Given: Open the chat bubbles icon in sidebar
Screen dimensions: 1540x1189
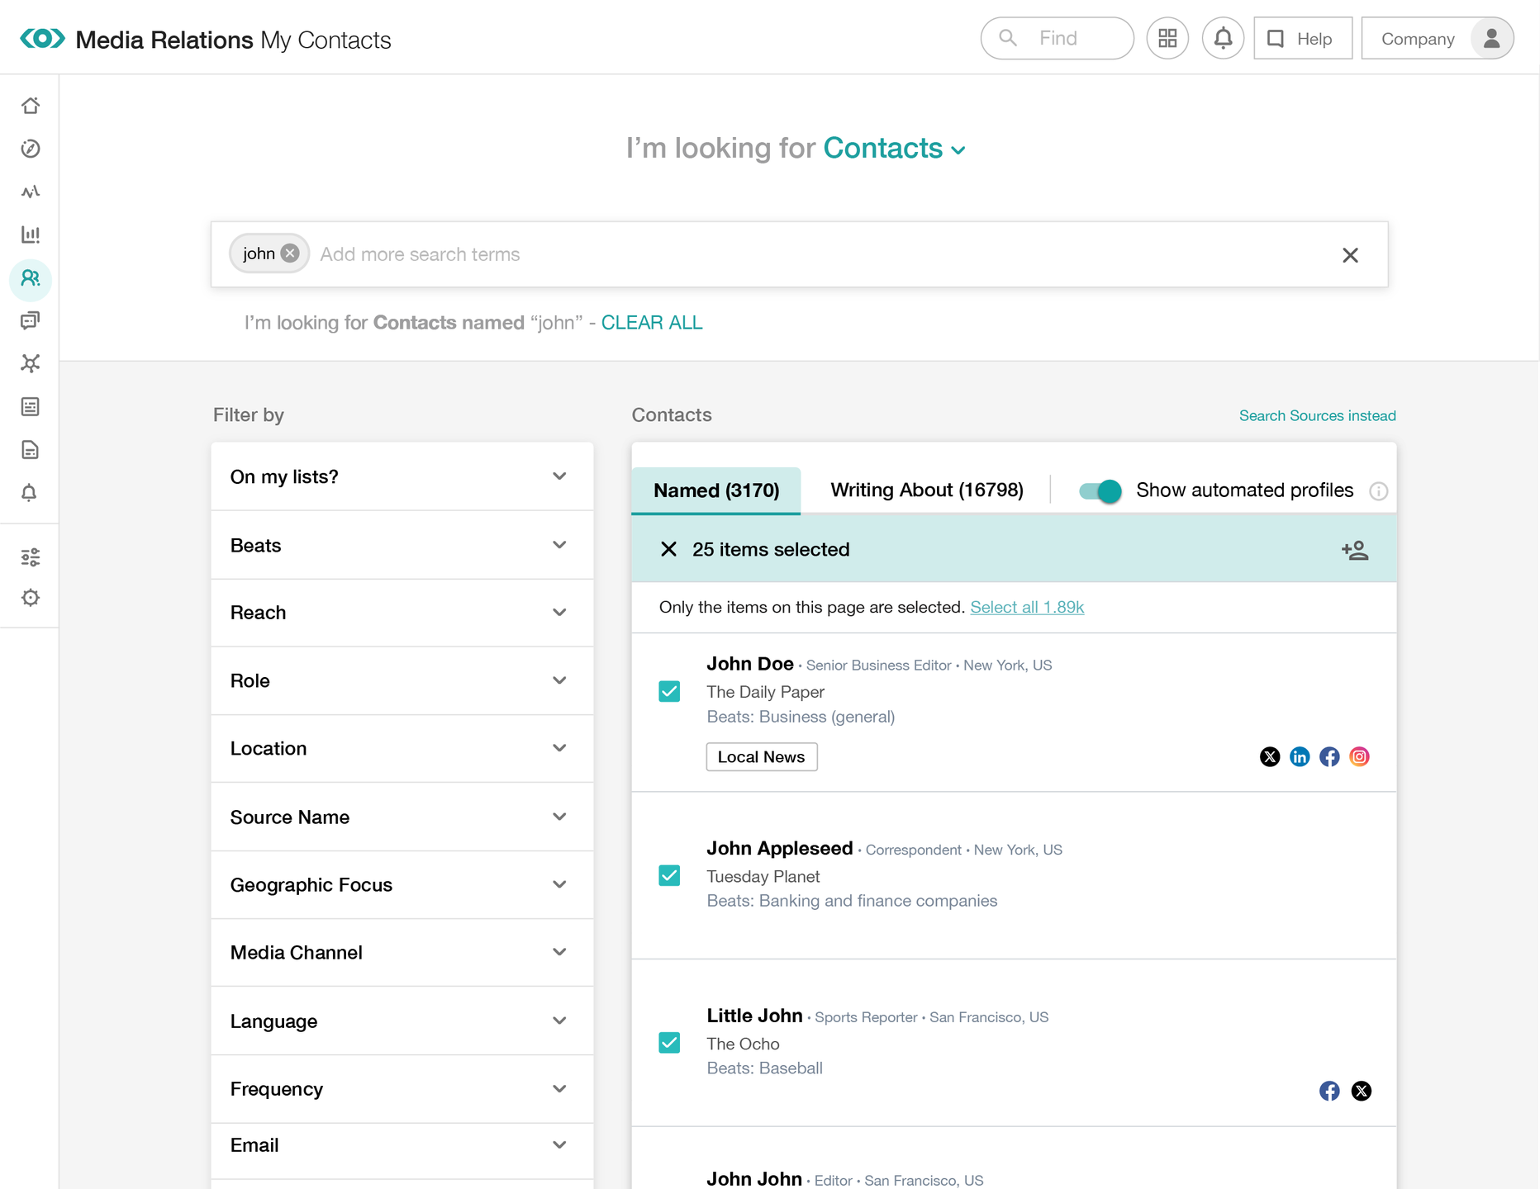Looking at the screenshot, I should 31,320.
